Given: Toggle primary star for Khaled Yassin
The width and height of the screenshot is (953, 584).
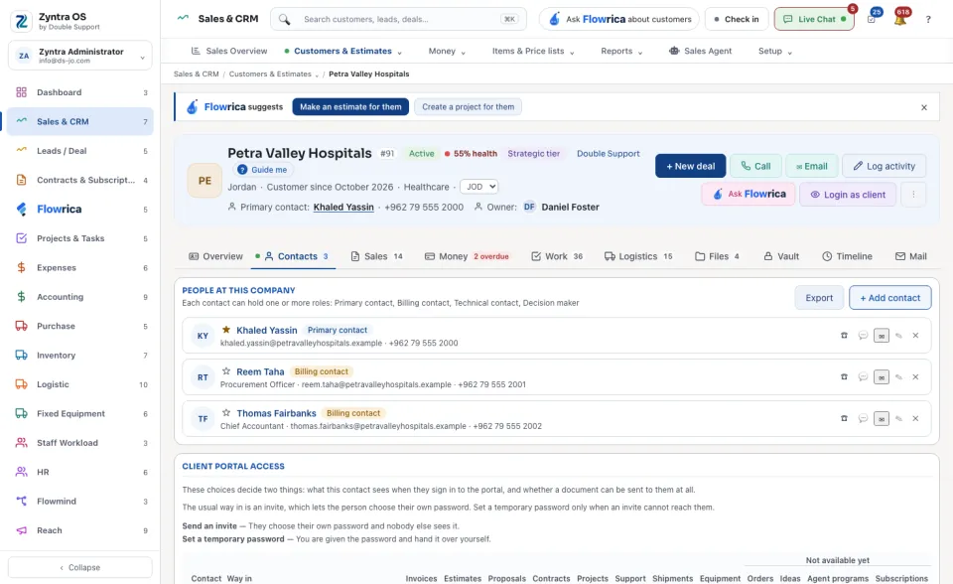Looking at the screenshot, I should (x=226, y=330).
